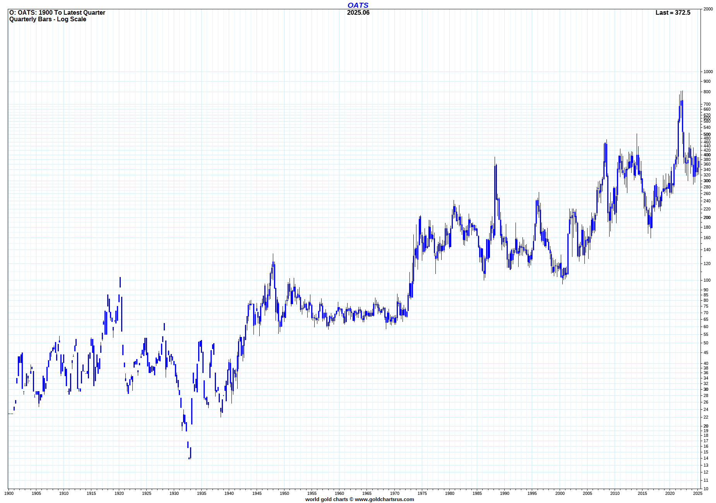Click the 2015 x-axis label

pyautogui.click(x=642, y=493)
